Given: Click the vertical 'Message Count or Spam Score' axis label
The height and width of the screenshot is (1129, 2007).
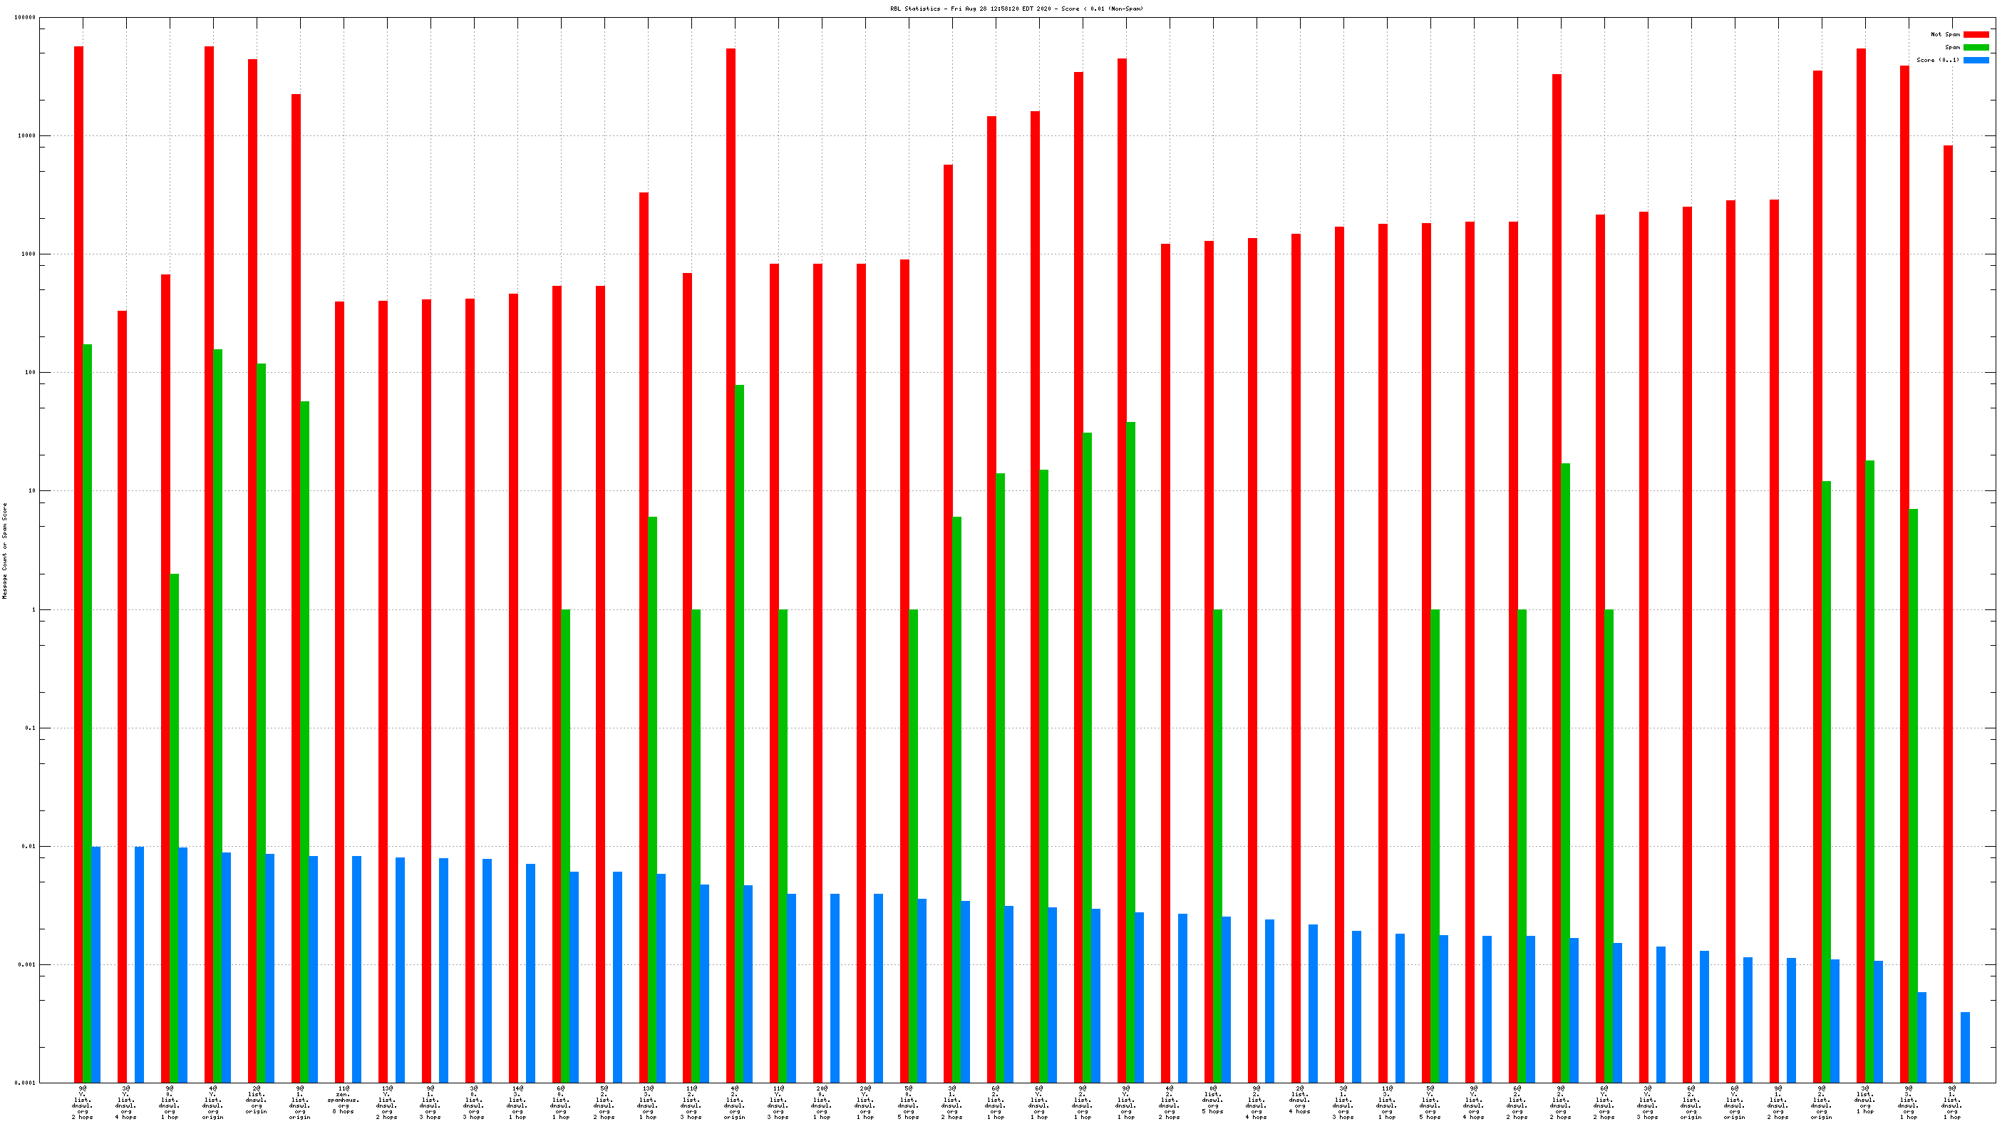Looking at the screenshot, I should (5, 550).
